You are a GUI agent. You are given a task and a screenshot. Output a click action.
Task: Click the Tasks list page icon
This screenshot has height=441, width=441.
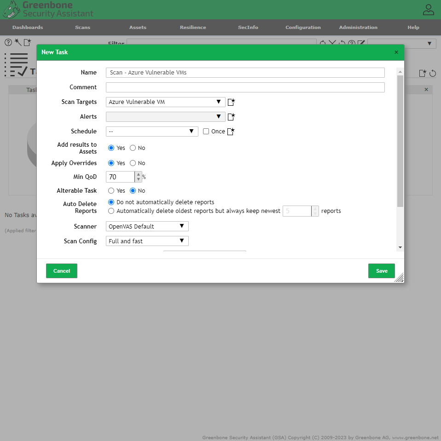coord(16,65)
